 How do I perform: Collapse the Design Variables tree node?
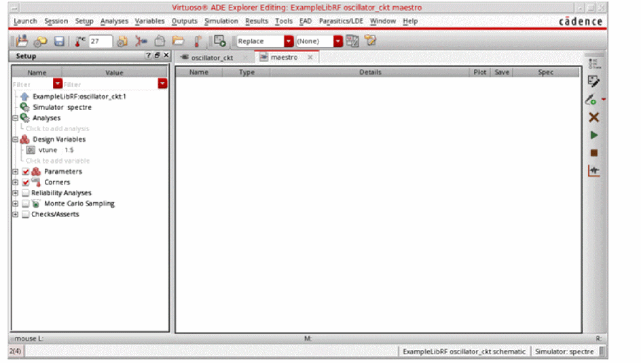click(15, 139)
